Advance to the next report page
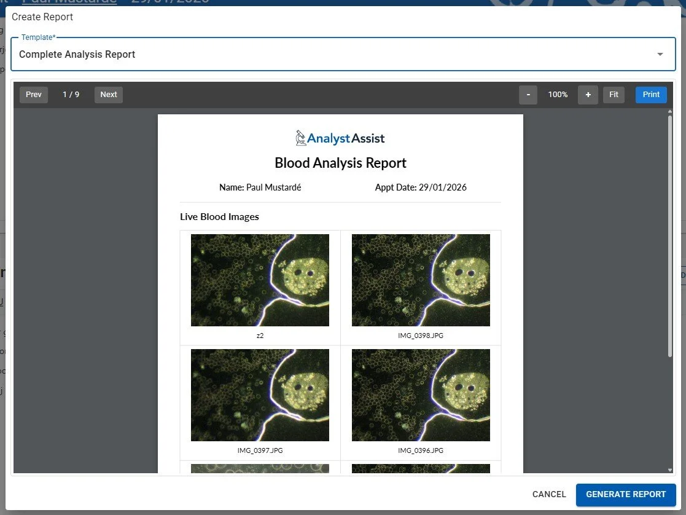This screenshot has width=686, height=515. pyautogui.click(x=109, y=95)
